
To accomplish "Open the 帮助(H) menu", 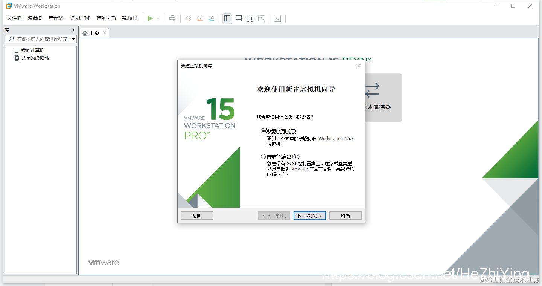I will coord(129,18).
